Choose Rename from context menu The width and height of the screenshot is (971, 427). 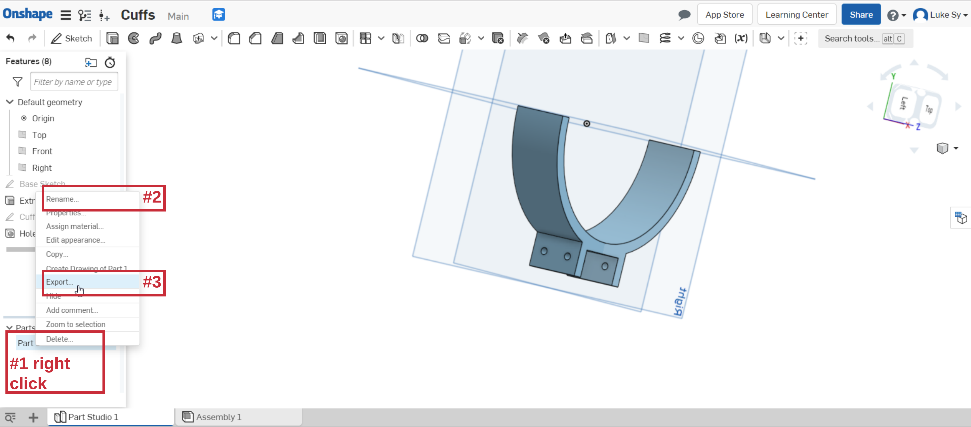click(x=88, y=199)
